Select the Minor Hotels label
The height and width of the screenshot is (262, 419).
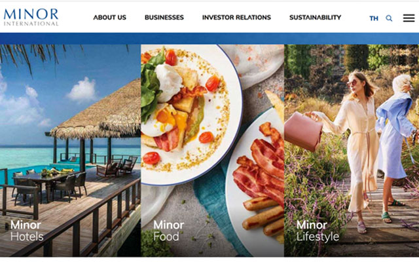coord(27,231)
